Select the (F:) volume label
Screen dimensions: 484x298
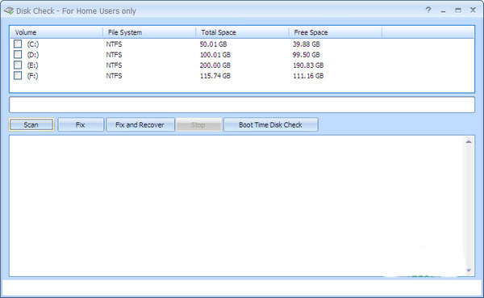pyautogui.click(x=32, y=76)
